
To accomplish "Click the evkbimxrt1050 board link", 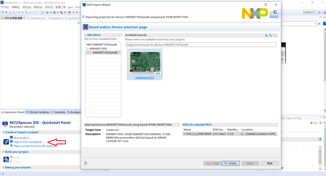I will 144,78.
